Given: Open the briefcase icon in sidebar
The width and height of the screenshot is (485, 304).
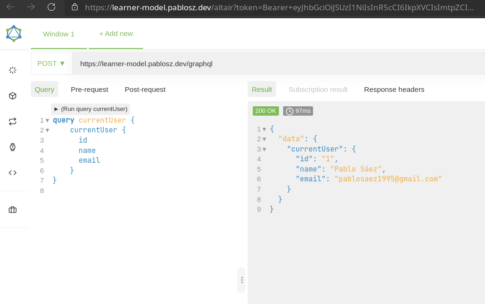Looking at the screenshot, I should coord(13,210).
